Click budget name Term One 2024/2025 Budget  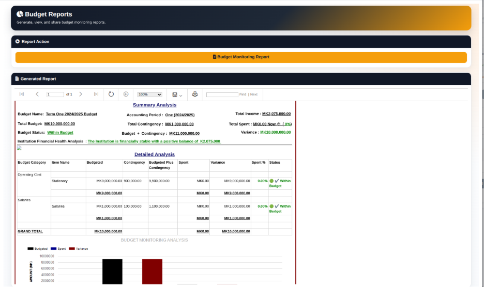[x=71, y=114]
